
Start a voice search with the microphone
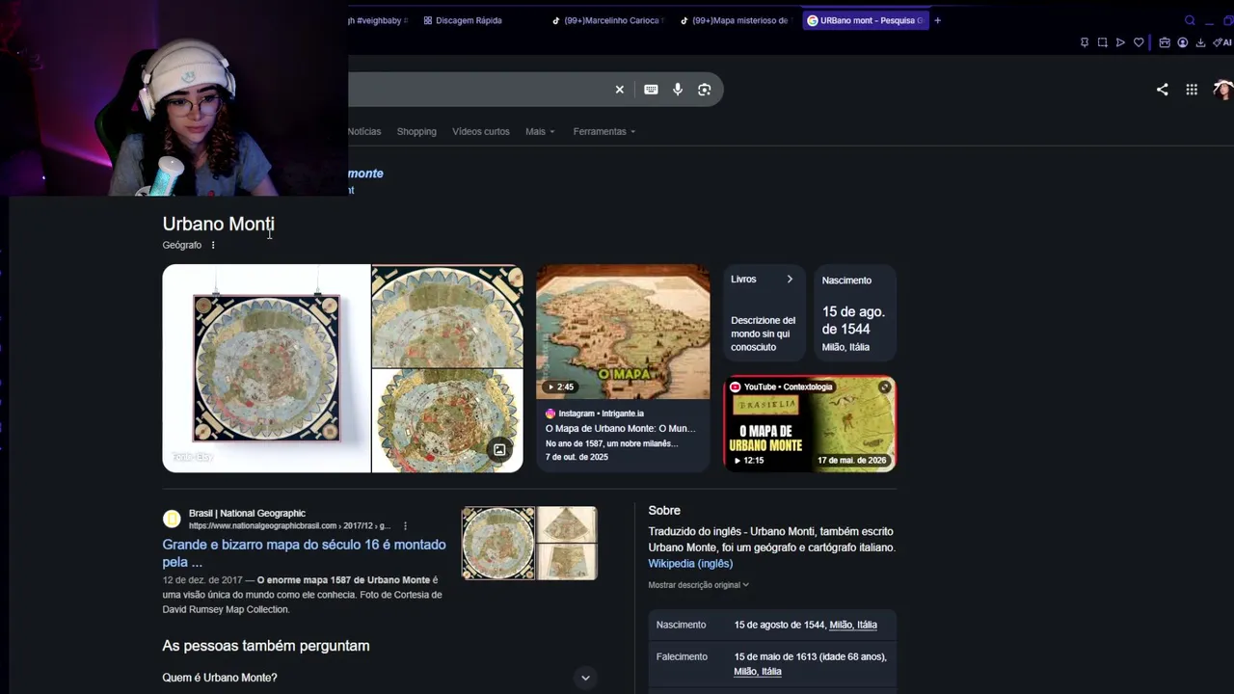click(678, 90)
